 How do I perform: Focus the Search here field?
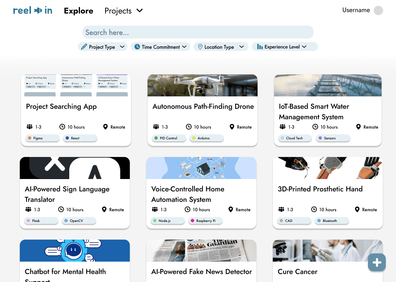(198, 32)
